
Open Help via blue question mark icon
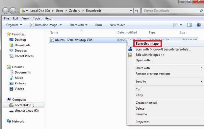(199, 25)
